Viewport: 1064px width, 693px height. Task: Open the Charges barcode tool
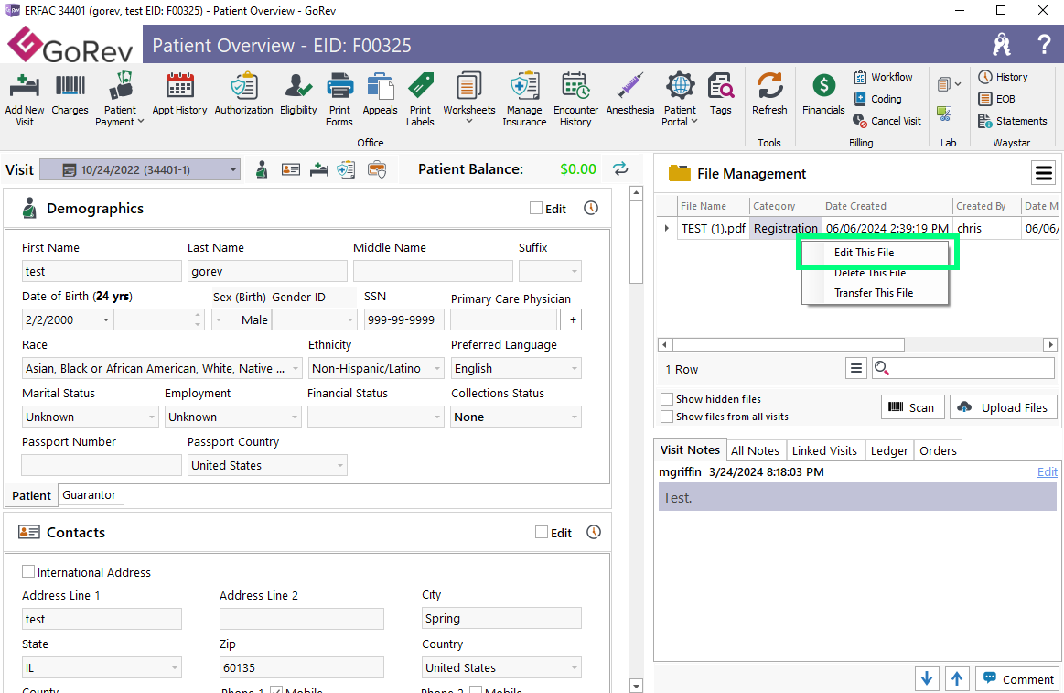click(x=70, y=94)
